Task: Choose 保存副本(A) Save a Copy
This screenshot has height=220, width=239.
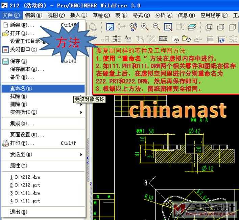Action: click(x=43, y=69)
